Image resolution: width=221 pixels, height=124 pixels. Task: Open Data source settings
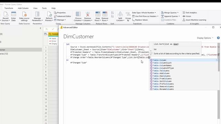point(24,17)
